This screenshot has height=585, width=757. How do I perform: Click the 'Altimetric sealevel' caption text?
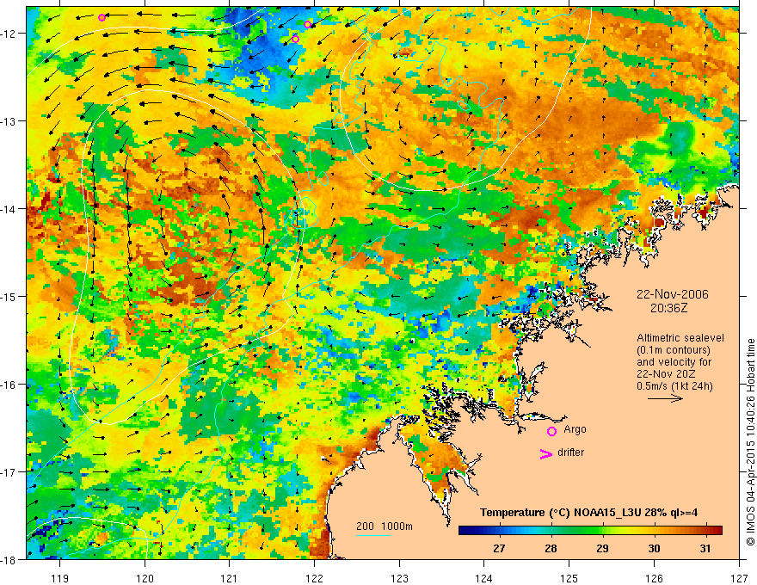[680, 338]
